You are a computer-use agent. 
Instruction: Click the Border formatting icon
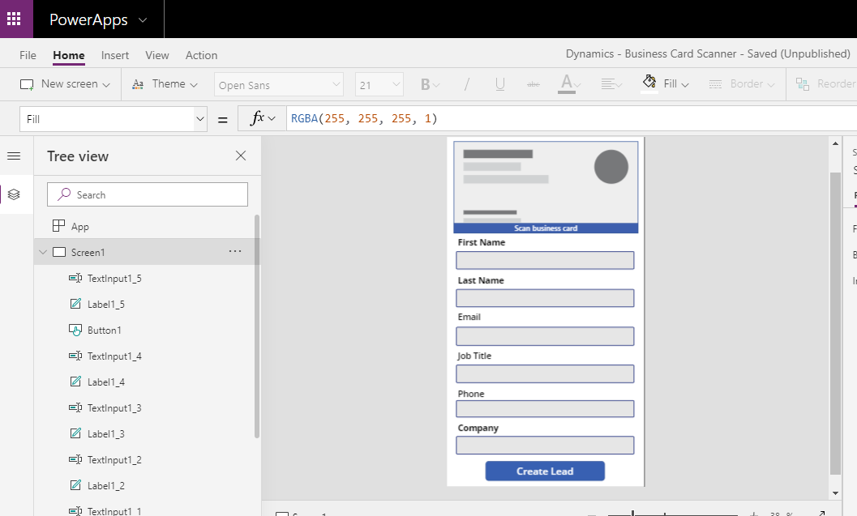tap(714, 83)
